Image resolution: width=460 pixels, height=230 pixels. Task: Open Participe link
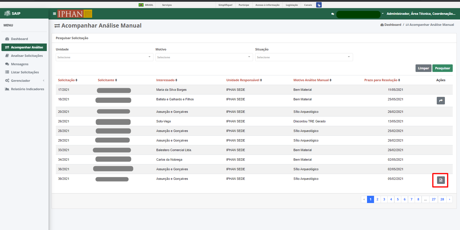(244, 5)
